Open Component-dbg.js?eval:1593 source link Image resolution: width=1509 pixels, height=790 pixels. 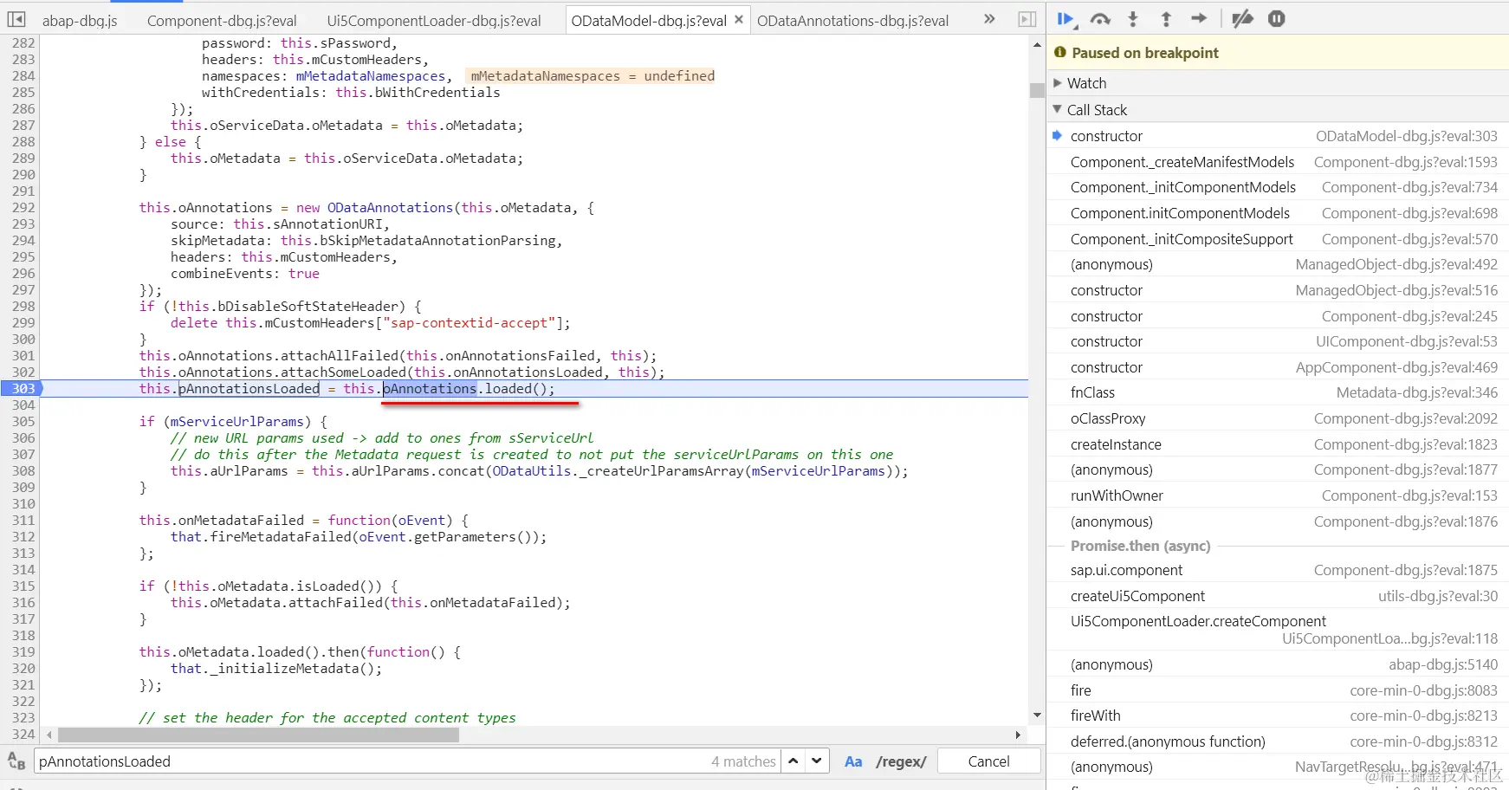1405,162
